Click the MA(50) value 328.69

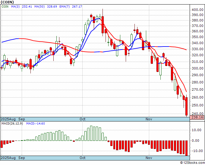click(x=52, y=7)
